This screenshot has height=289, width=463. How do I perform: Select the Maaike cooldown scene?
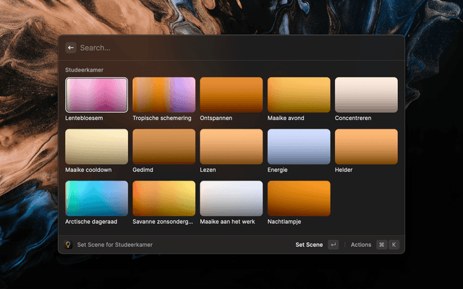tap(96, 147)
